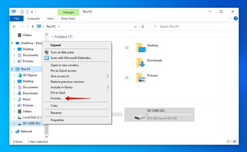Open the Help question mark icon
Screen dimensions: 247x152
235,18
